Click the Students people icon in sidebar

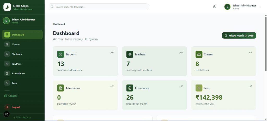click(7, 54)
